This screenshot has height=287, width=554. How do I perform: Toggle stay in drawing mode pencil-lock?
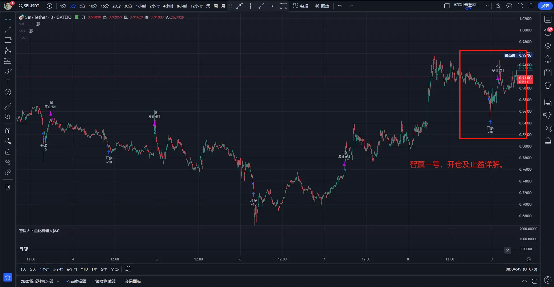click(8, 141)
